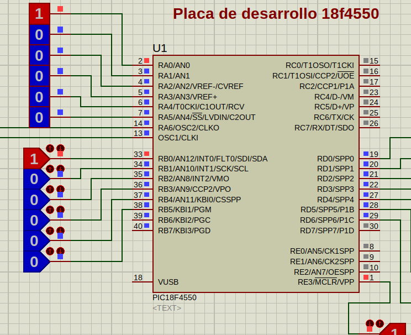
Task: Click pin number 13 beside OSC1/CLKI
Action: point(138,133)
